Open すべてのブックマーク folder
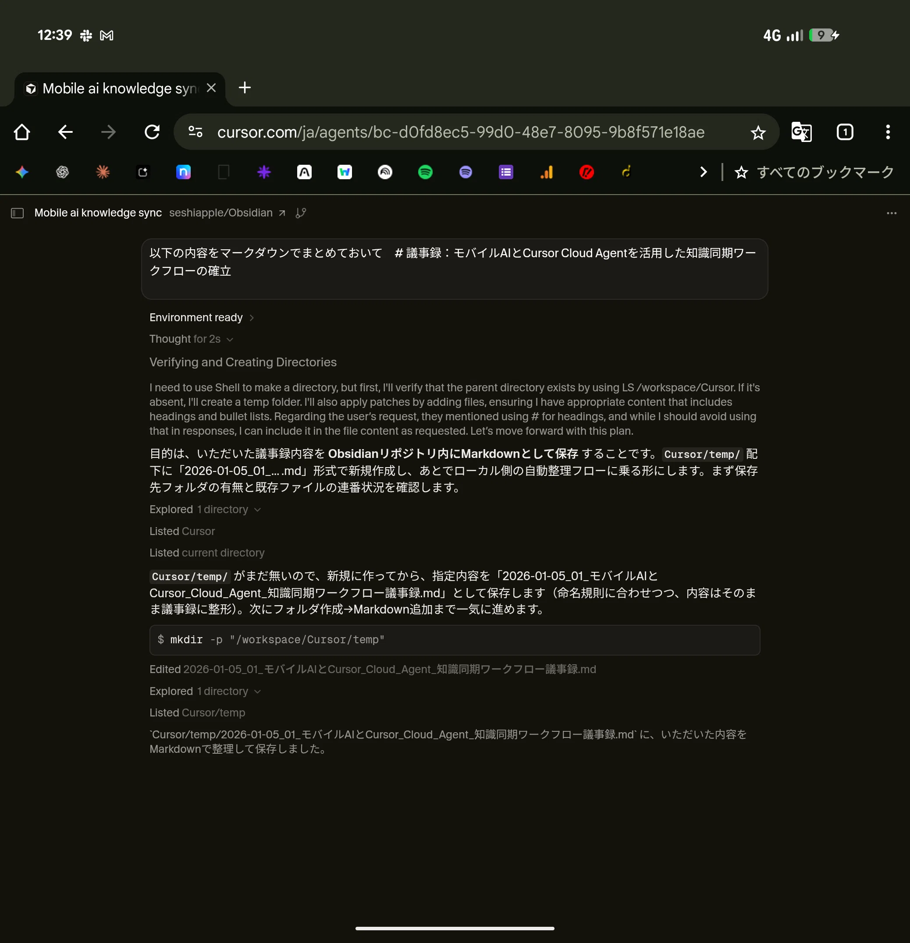This screenshot has height=943, width=910. pos(814,172)
